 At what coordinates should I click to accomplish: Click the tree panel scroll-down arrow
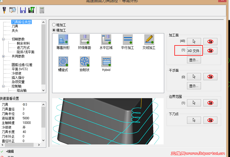44,90
